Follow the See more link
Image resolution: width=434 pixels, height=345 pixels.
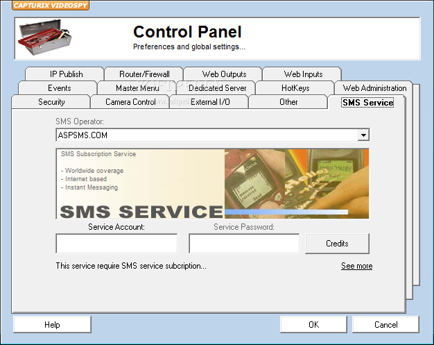point(356,266)
